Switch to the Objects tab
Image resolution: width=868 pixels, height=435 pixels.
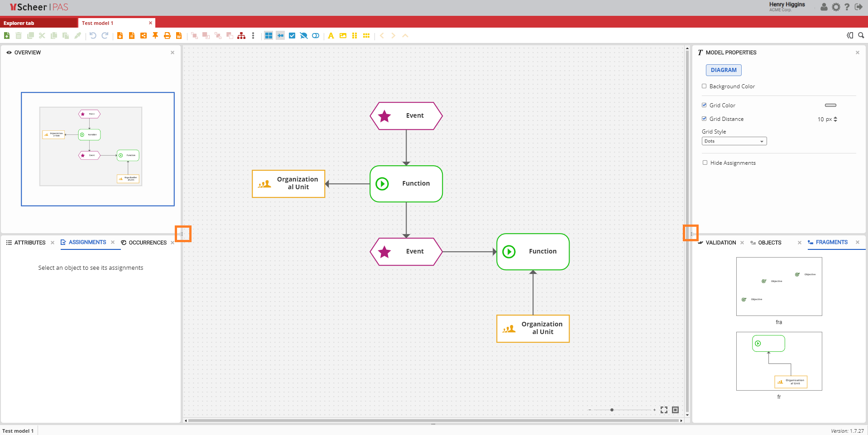(769, 243)
